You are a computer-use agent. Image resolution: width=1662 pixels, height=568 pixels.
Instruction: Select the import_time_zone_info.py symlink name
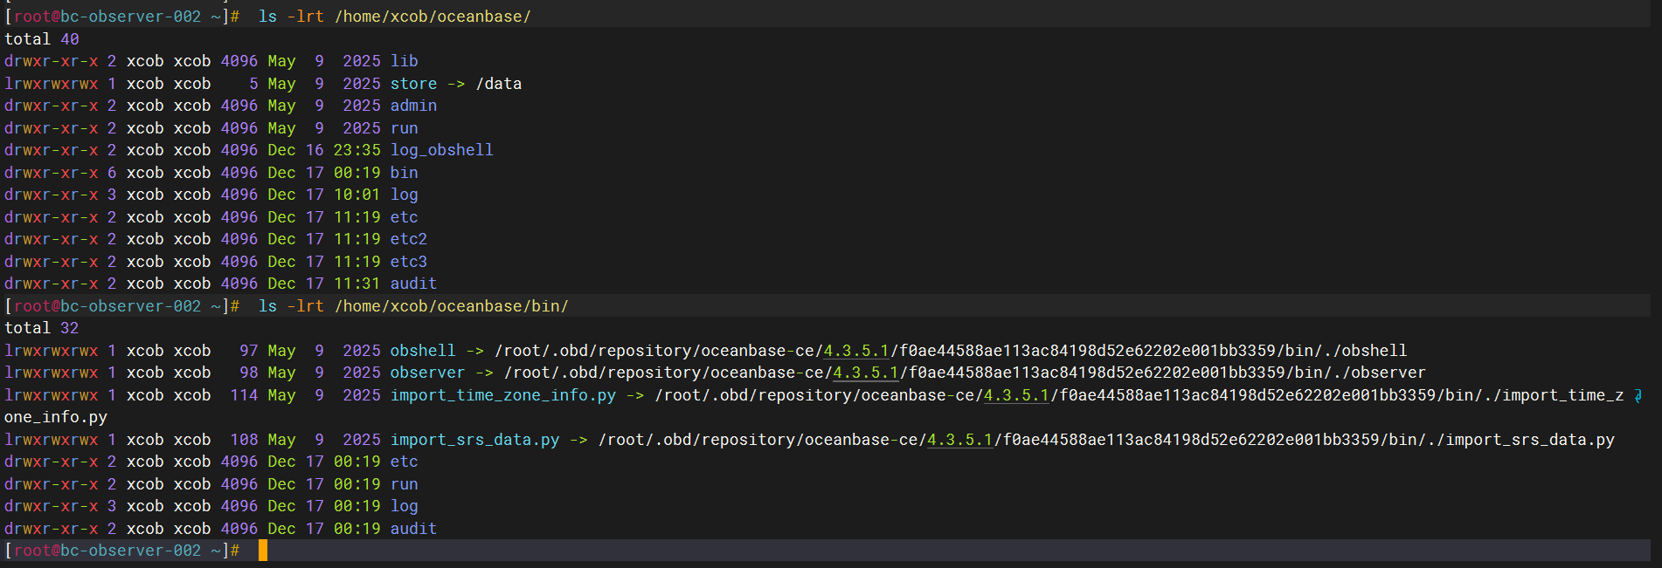502,395
